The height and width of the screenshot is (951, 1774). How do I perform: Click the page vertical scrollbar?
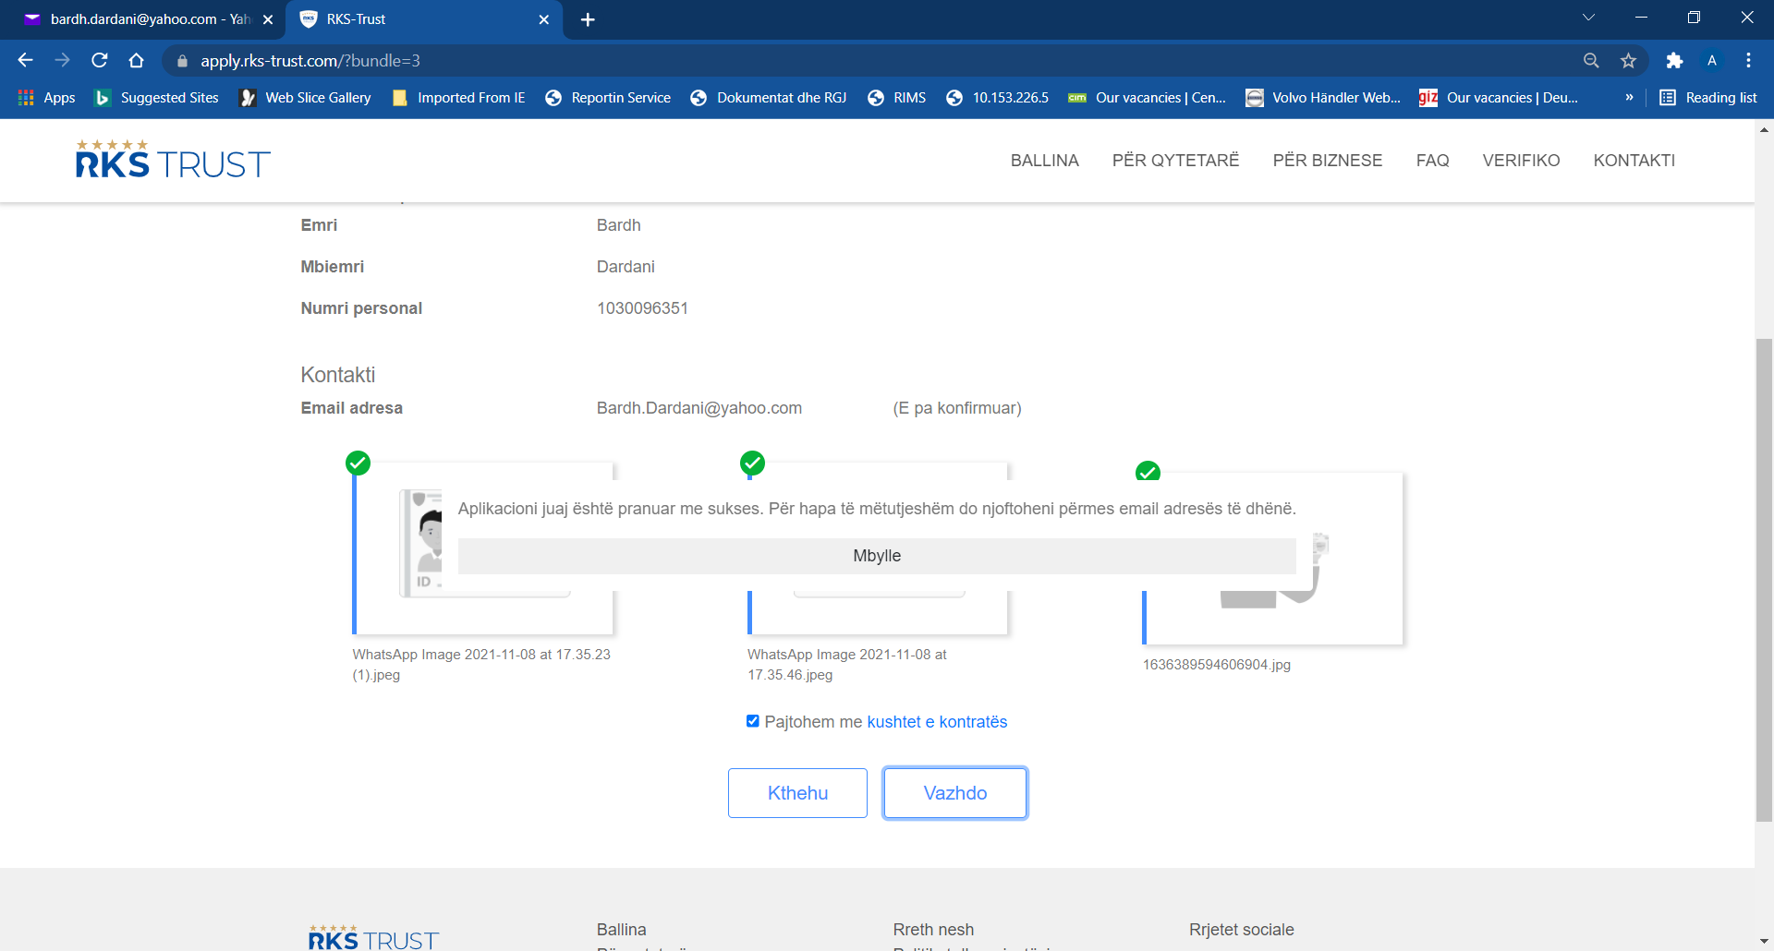tap(1764, 580)
